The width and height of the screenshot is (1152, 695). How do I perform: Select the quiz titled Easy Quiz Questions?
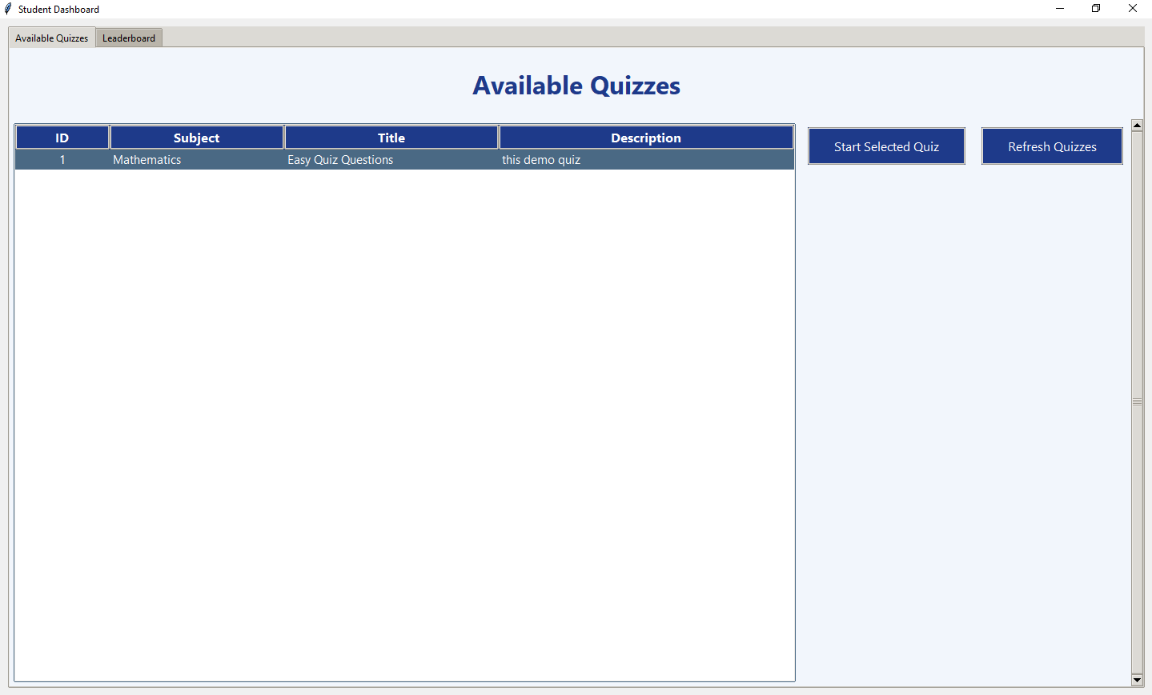pos(340,159)
